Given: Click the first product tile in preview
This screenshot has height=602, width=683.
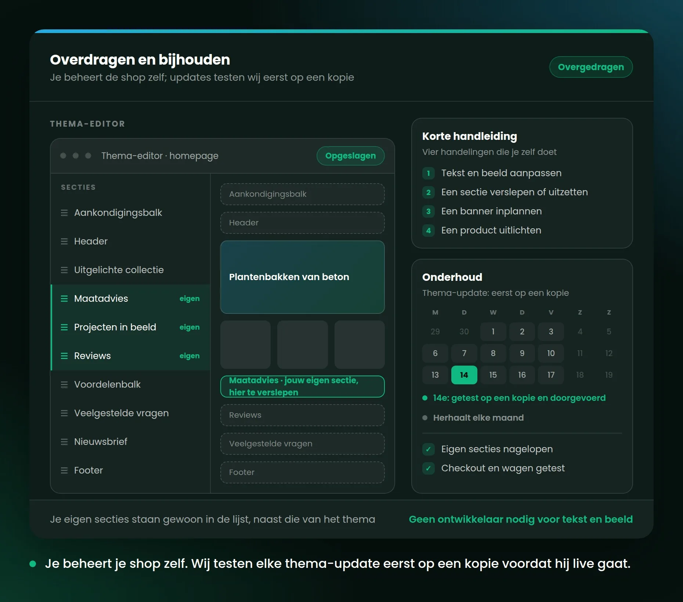Looking at the screenshot, I should [245, 345].
